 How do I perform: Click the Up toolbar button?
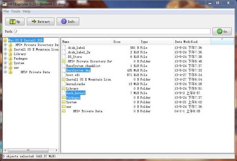pos(15,22)
